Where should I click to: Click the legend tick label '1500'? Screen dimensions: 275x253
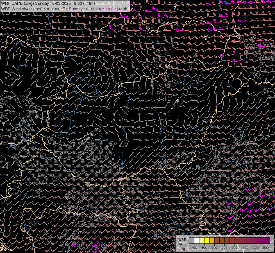265,248
